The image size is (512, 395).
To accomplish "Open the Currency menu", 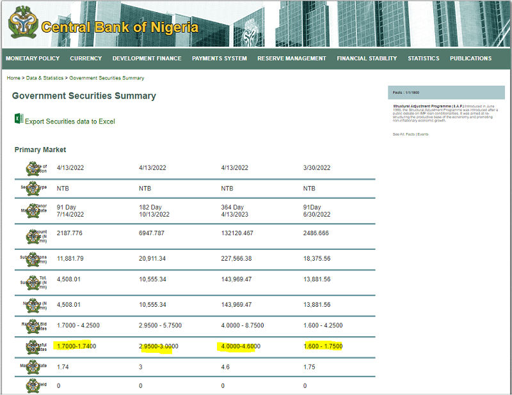I will [x=86, y=58].
